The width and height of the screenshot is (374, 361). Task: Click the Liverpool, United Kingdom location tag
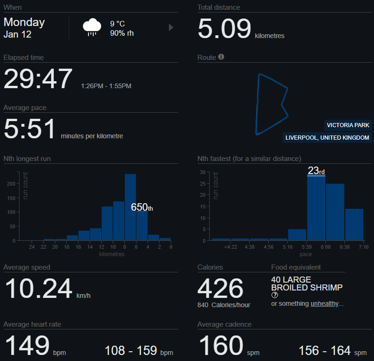click(328, 138)
